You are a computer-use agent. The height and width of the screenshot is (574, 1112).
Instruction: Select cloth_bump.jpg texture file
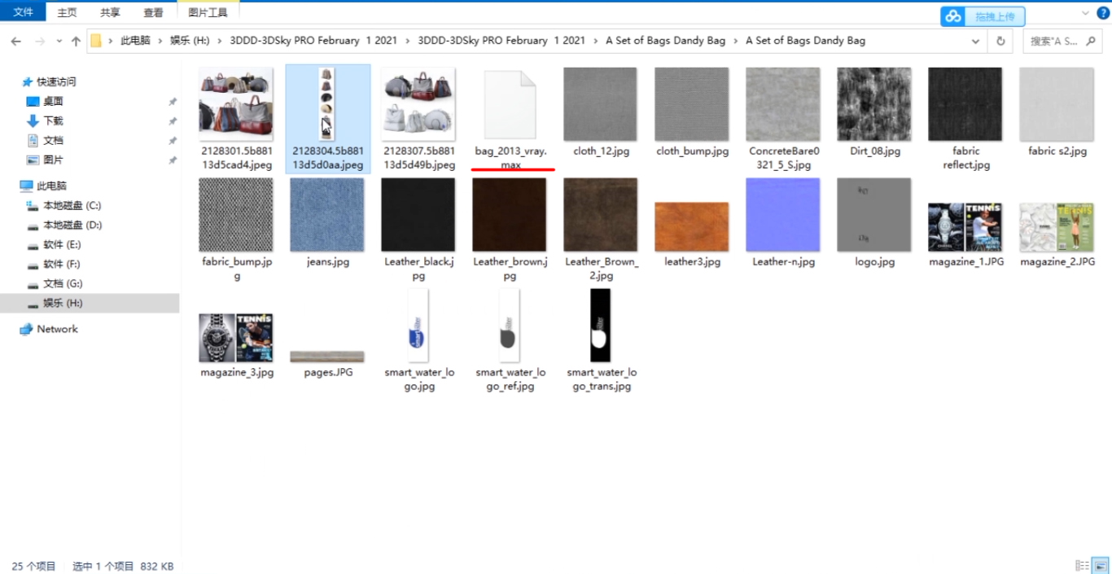click(x=692, y=104)
